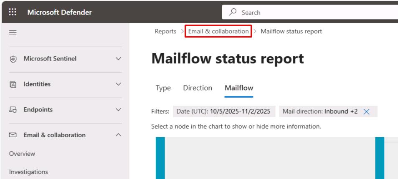Image resolution: width=398 pixels, height=179 pixels.
Task: Click the Microsoft Sentinel shield icon
Action: (13, 59)
